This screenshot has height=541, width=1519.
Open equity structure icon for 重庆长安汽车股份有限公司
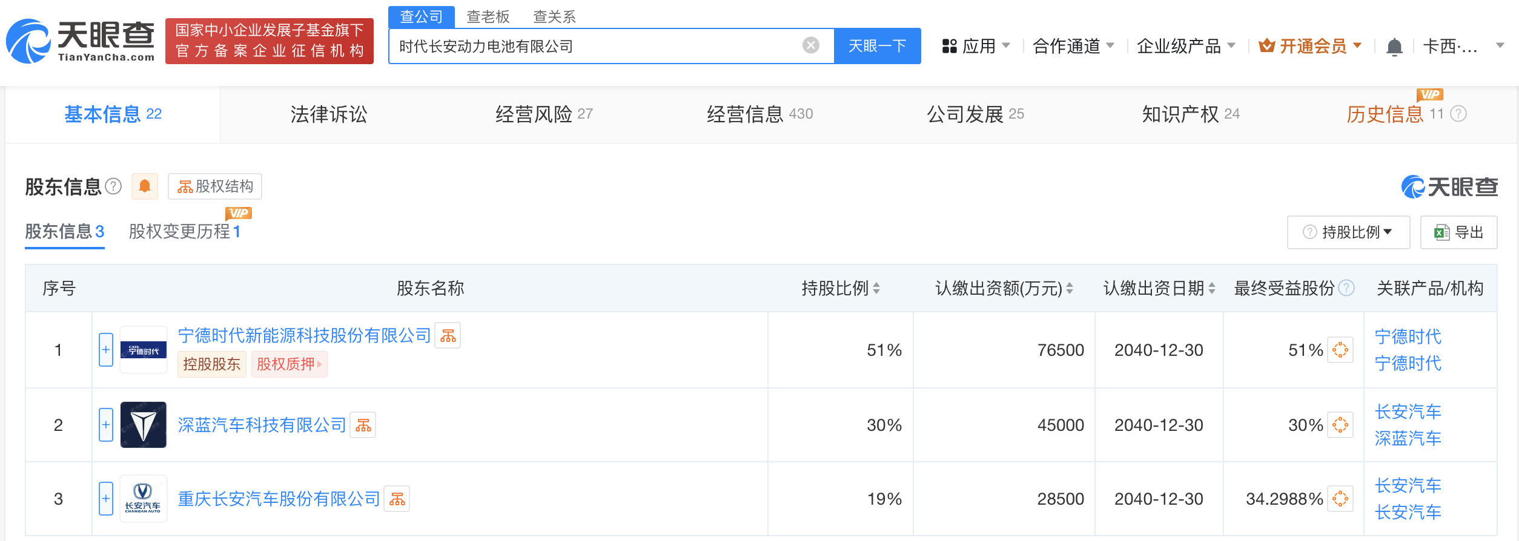coord(397,499)
